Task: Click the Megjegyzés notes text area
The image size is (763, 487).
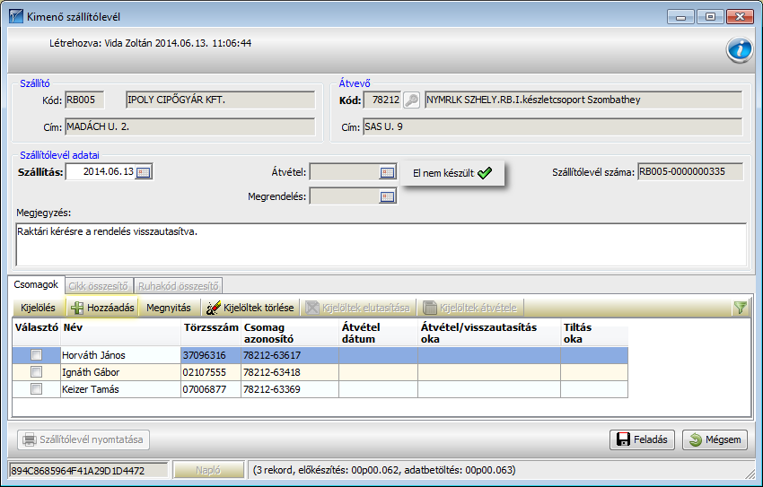Action: tap(381, 245)
